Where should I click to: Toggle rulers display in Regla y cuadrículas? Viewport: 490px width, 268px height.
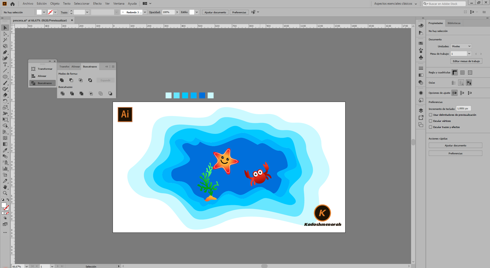coord(455,73)
